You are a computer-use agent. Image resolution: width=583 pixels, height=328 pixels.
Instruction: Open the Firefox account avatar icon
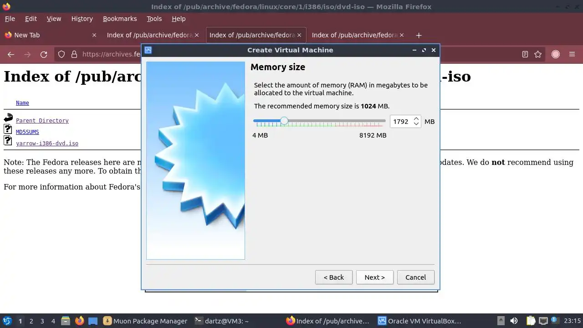coord(555,54)
